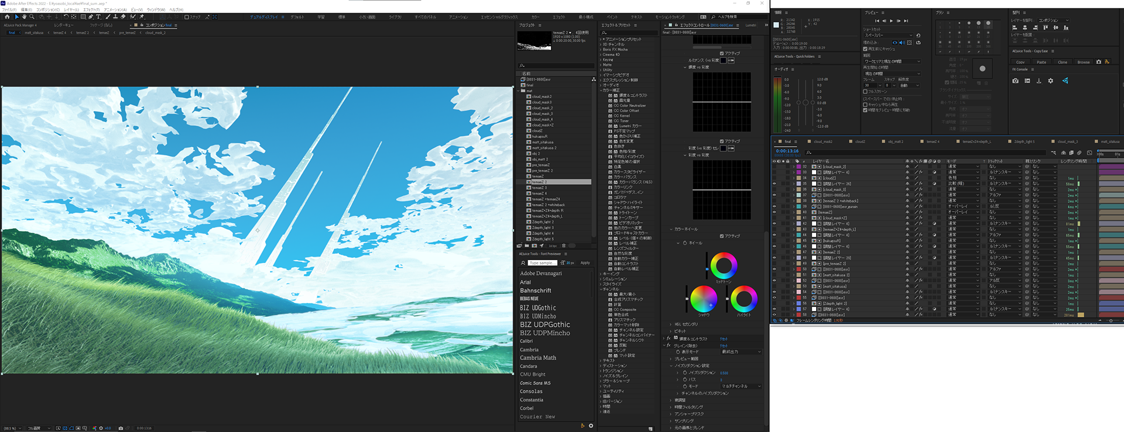
Task: Toggle アクティブ checkbox above 彩度 vs 彩度
Action: tap(722, 141)
